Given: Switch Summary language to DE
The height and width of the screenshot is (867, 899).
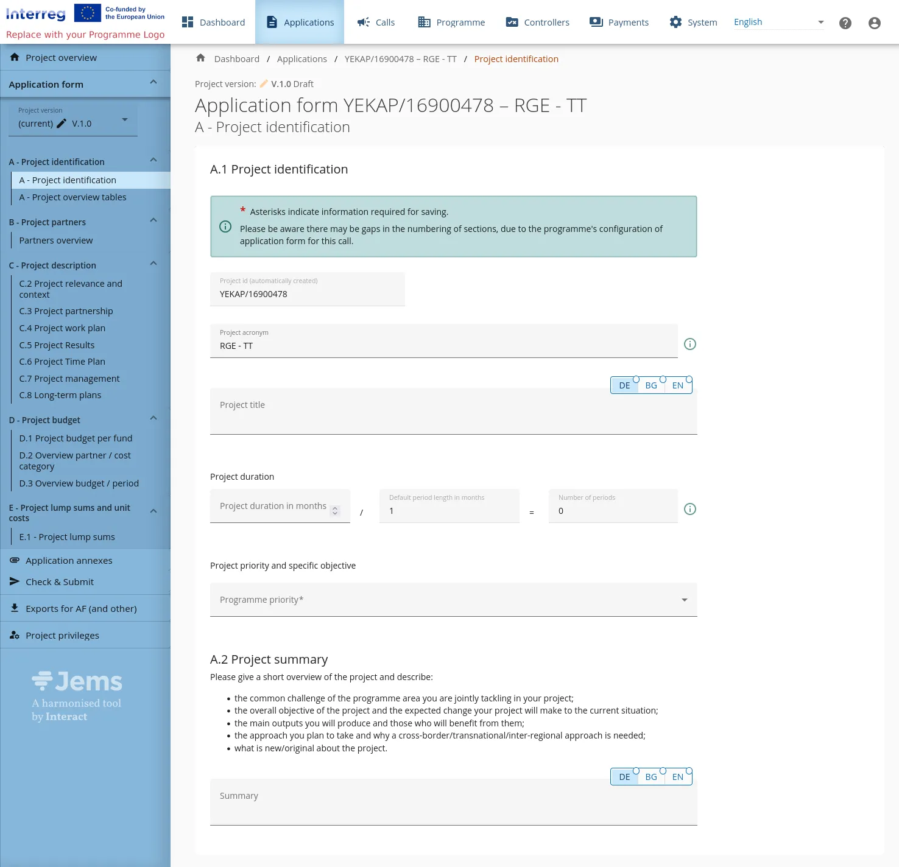Looking at the screenshot, I should click(x=624, y=777).
